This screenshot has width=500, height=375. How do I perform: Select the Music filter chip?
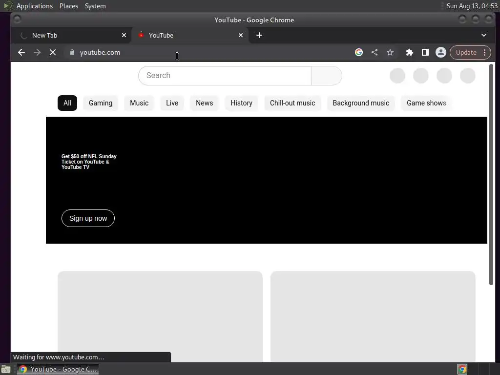[139, 103]
